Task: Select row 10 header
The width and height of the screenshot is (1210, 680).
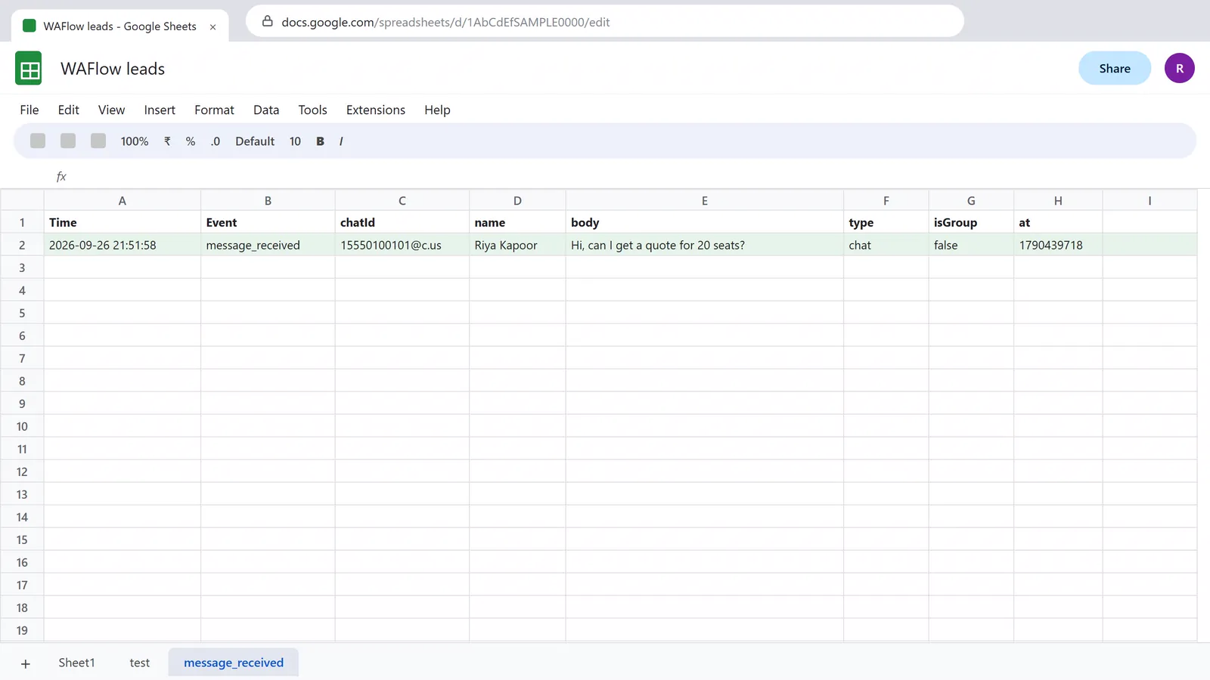Action: (22, 426)
